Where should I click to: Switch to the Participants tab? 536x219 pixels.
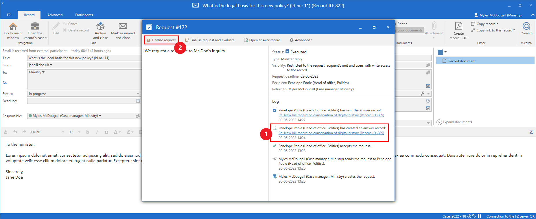tap(84, 15)
